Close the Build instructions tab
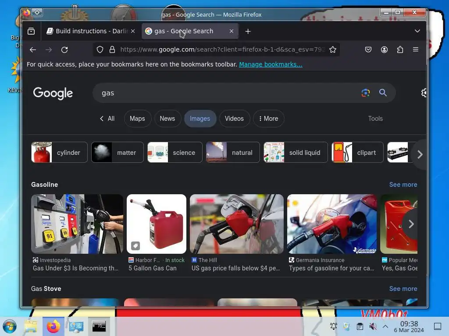This screenshot has width=449, height=336. tap(133, 31)
